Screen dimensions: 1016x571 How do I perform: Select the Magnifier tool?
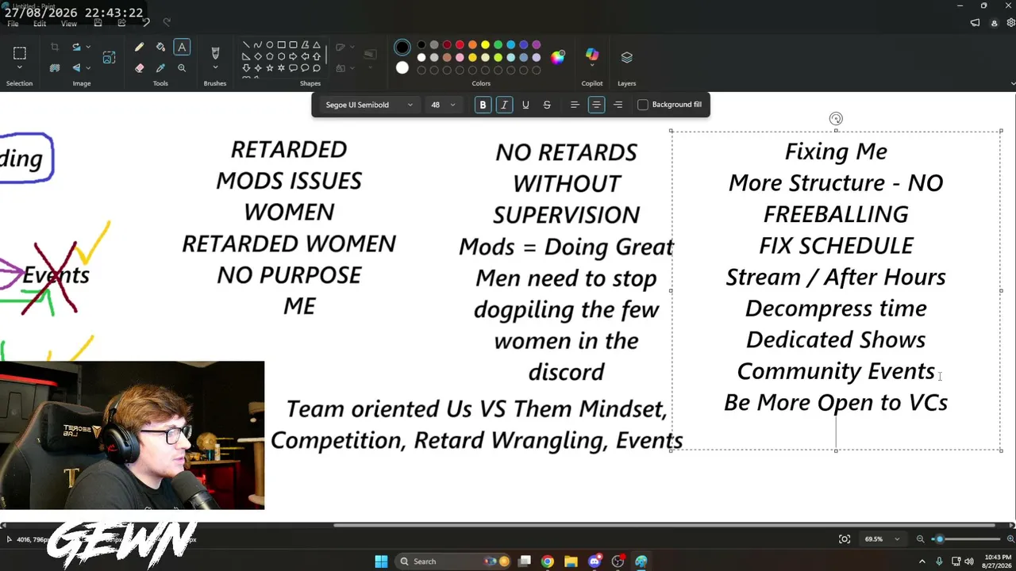(x=182, y=68)
